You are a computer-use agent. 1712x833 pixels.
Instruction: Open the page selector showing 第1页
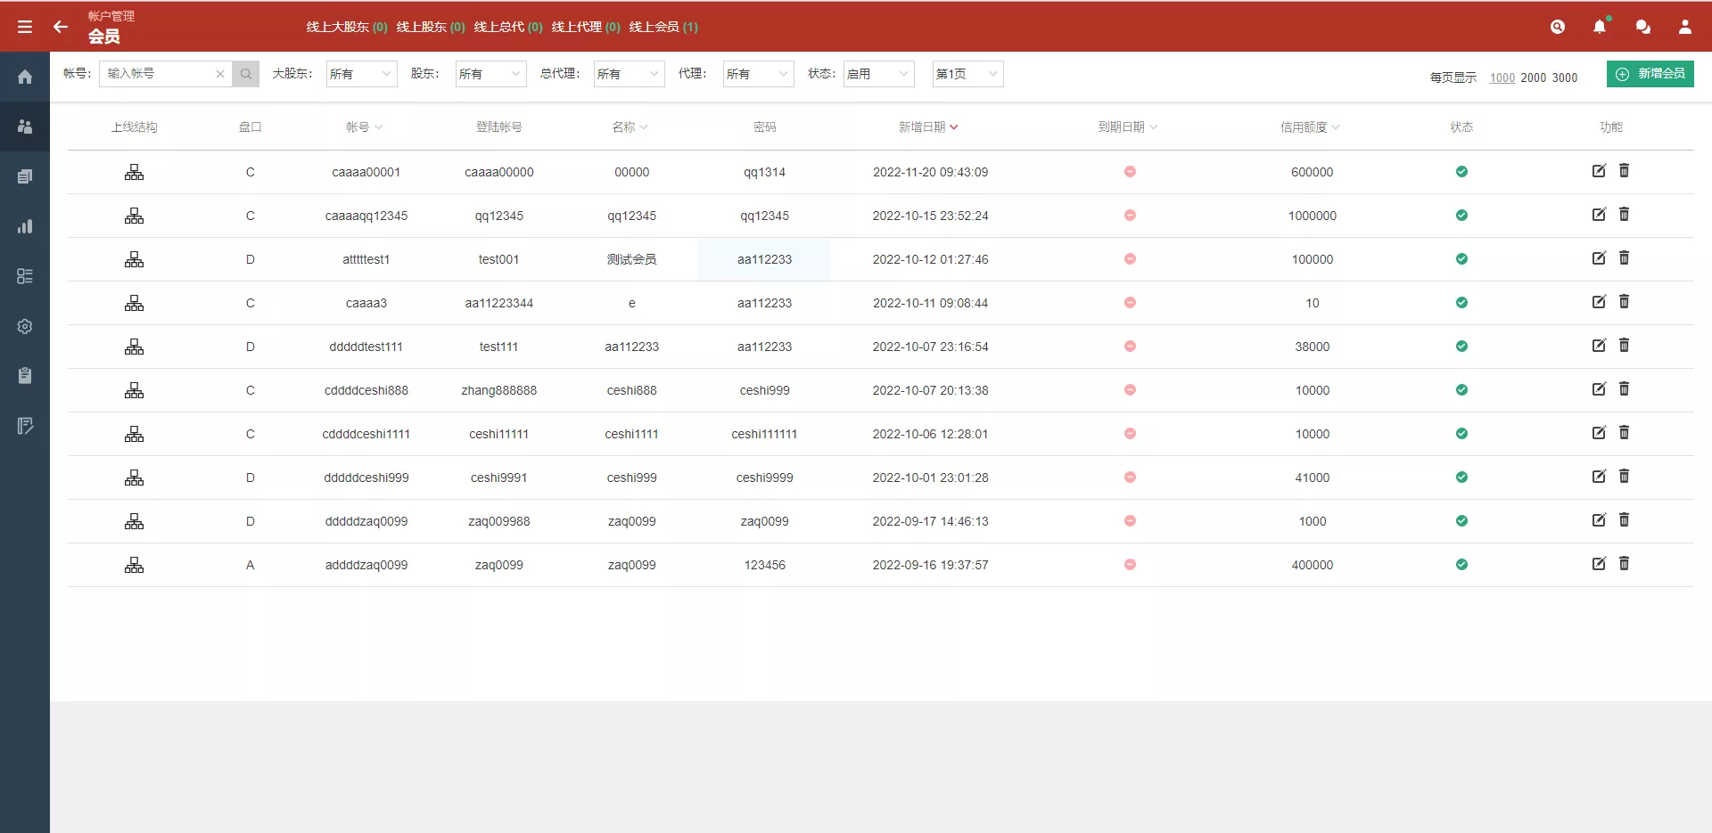[967, 74]
